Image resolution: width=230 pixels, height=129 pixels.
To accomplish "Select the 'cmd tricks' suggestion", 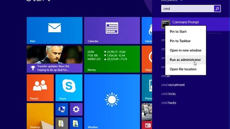I will (x=168, y=94).
